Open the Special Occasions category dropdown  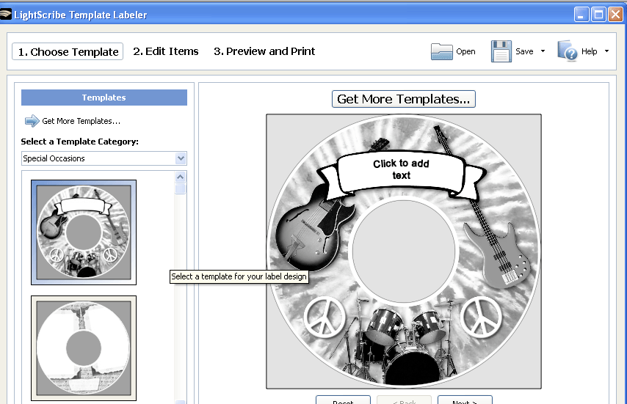[181, 158]
